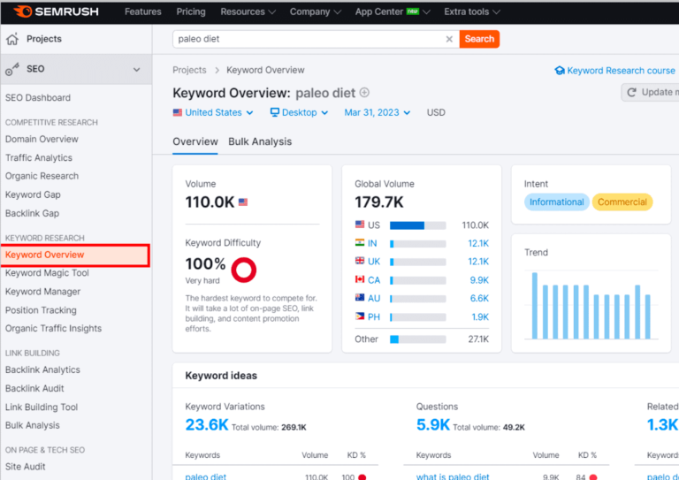Click the Philippines flag in Global Volume
Image resolution: width=679 pixels, height=480 pixels.
pyautogui.click(x=360, y=316)
